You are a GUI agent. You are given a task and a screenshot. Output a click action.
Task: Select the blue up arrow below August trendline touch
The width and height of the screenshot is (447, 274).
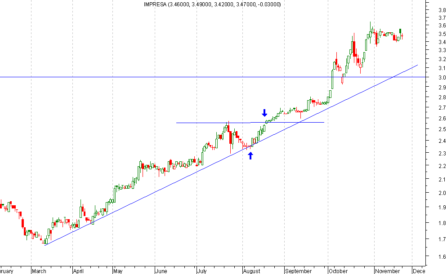(x=250, y=155)
